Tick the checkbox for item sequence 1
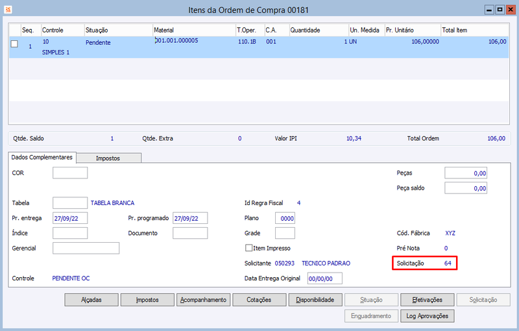Screen dimensions: 519x331 coord(14,43)
